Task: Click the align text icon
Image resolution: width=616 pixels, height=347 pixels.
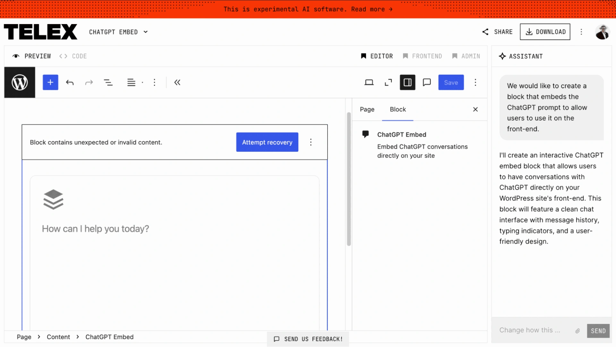Action: (x=131, y=82)
